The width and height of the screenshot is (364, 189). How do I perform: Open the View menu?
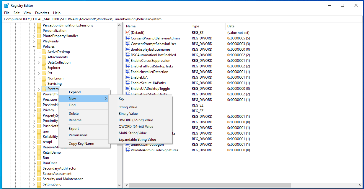(x=27, y=13)
